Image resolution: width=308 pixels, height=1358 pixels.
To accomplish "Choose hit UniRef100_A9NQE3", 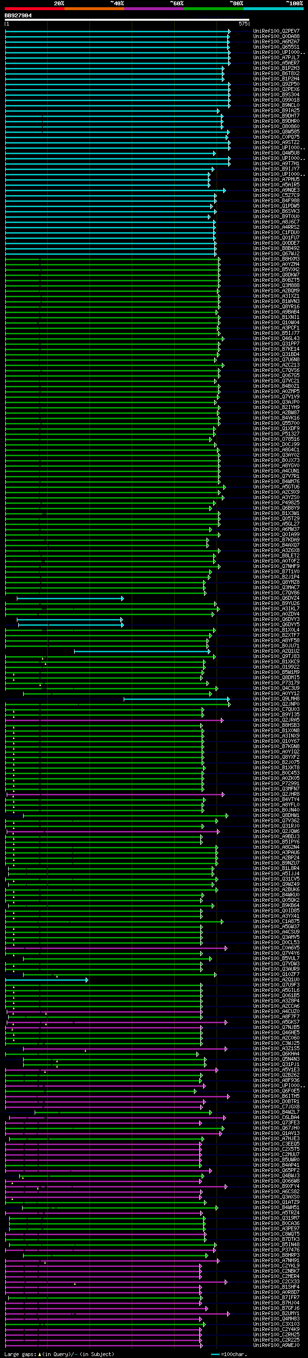I will pyautogui.click(x=276, y=190).
